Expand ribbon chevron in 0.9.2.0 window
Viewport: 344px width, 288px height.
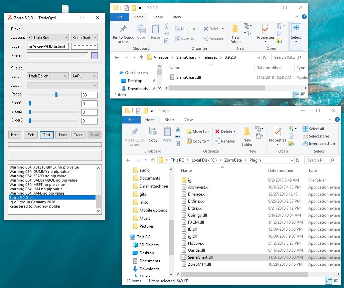297,17
